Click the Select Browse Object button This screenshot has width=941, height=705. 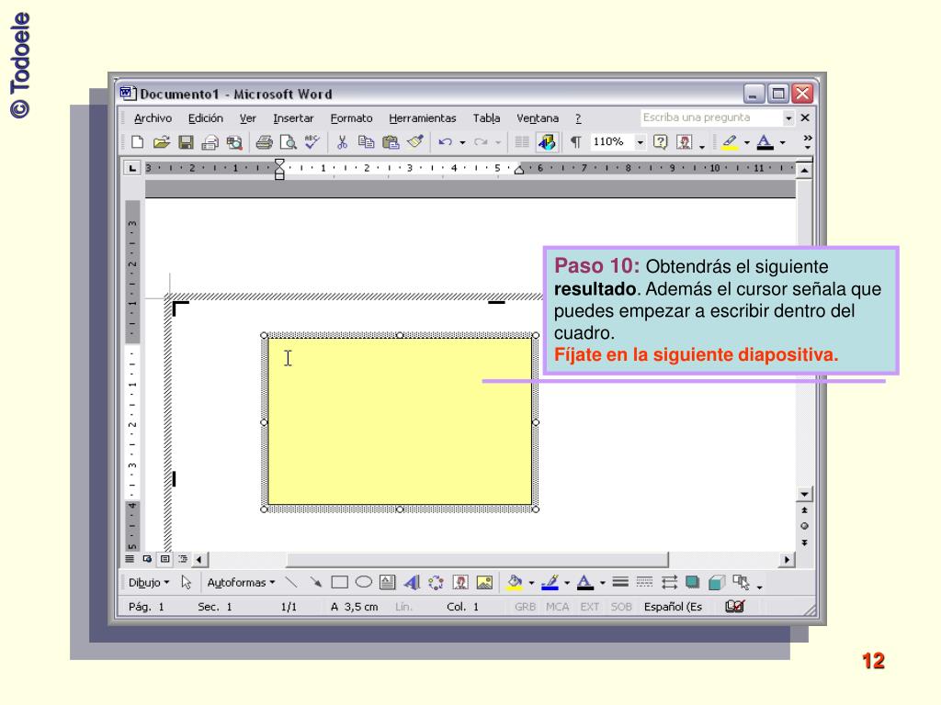click(804, 526)
